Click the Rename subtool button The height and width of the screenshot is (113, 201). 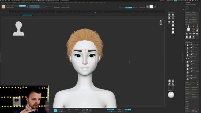click(188, 88)
